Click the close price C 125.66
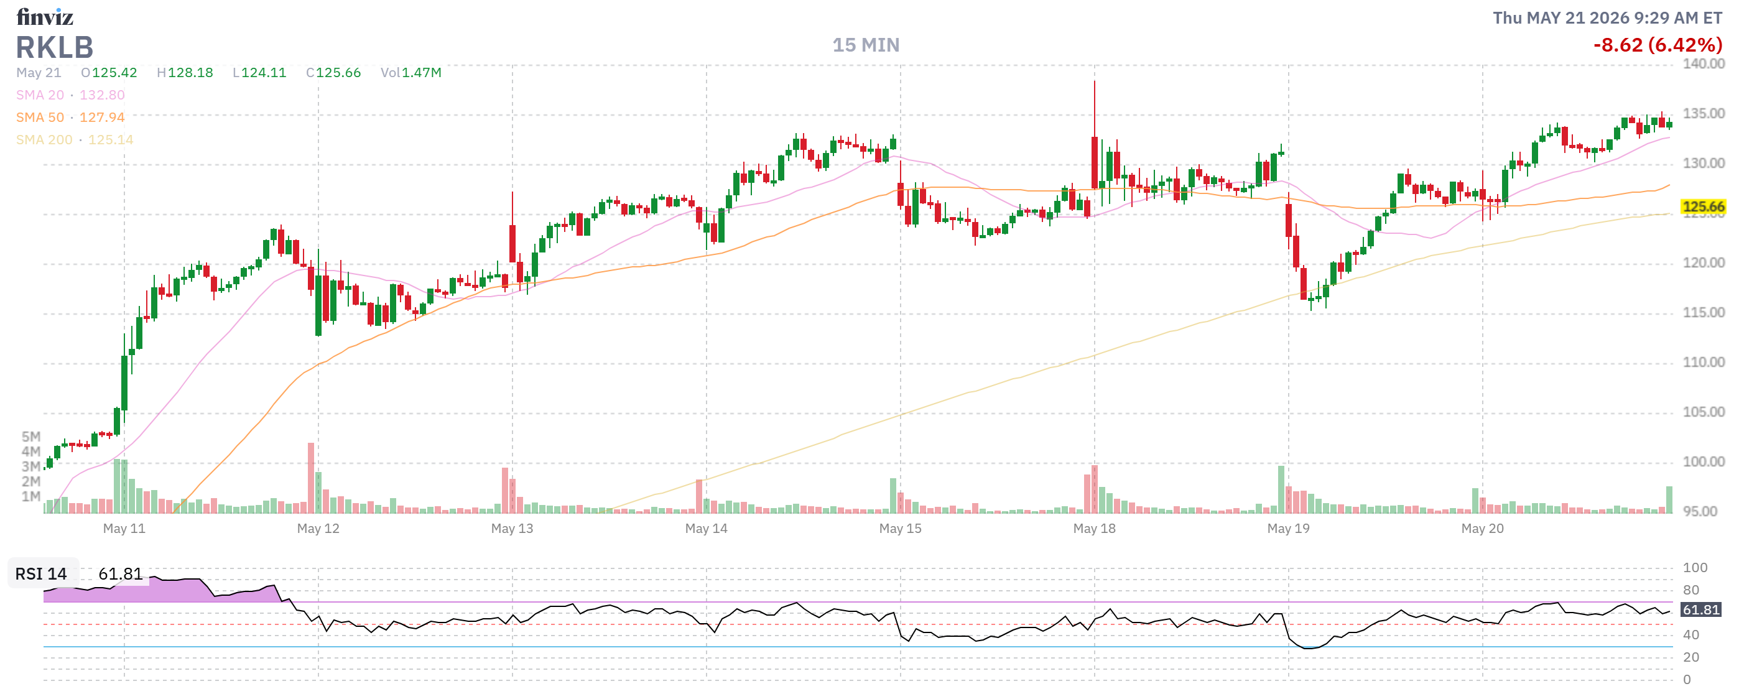 (333, 73)
